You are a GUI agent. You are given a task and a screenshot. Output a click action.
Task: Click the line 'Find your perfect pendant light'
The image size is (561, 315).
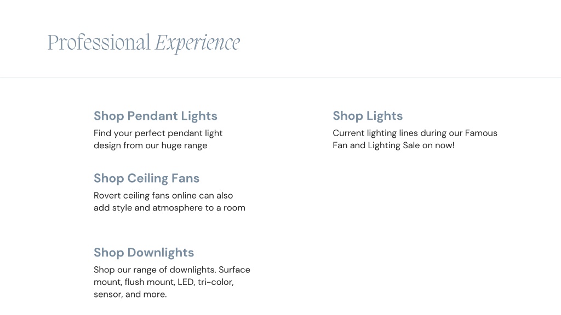158,133
